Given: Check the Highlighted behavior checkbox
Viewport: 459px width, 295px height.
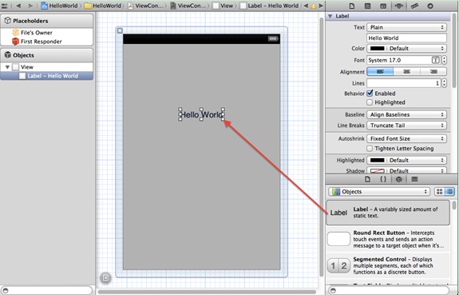Looking at the screenshot, I should (x=370, y=102).
